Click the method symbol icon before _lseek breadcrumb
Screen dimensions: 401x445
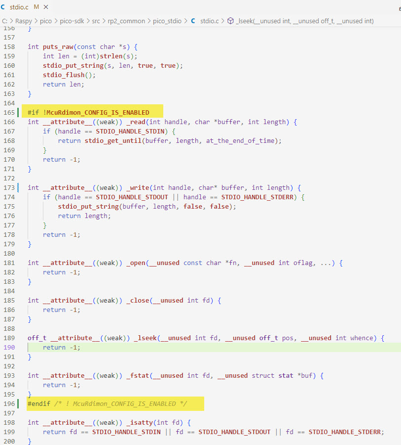230,21
